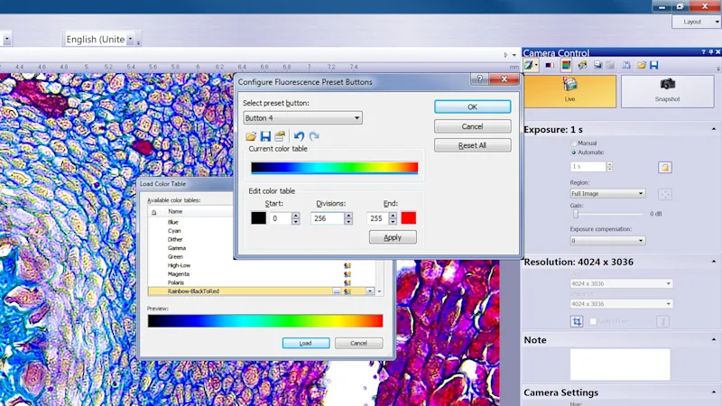The image size is (722, 406).
Task: Click Cancel in Load Color Table dialog
Action: click(x=358, y=344)
